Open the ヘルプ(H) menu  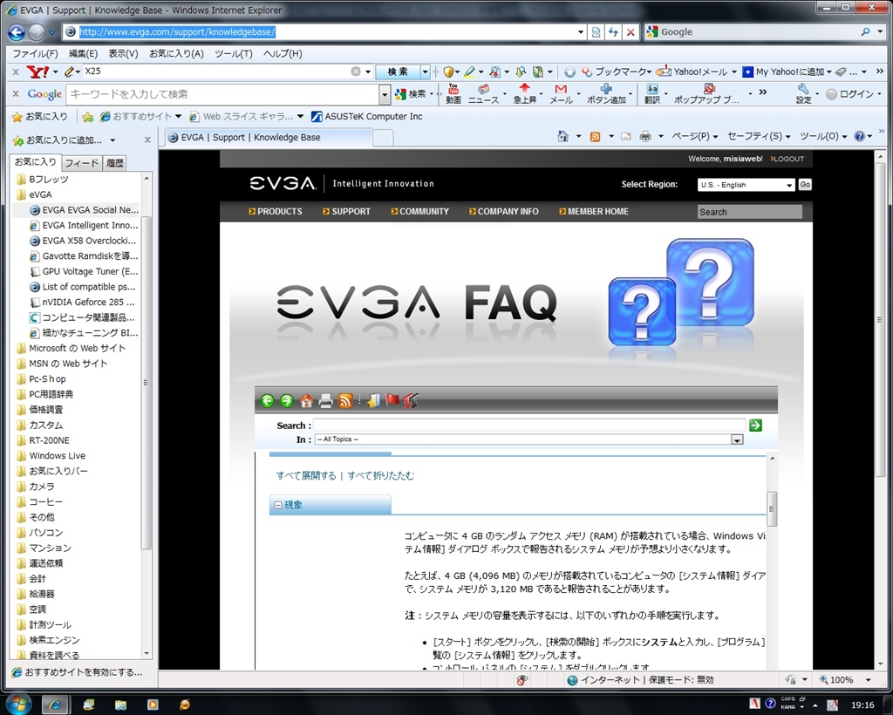[x=283, y=53]
